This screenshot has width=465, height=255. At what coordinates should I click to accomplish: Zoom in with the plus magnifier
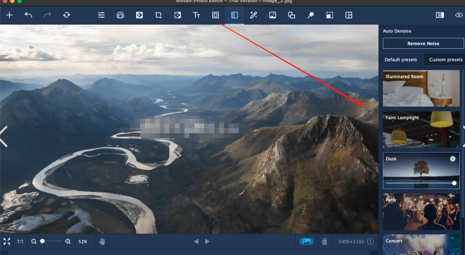click(x=68, y=242)
